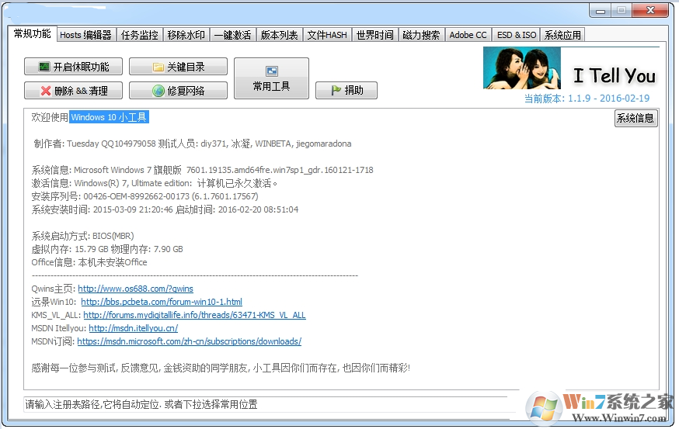Image resolution: width=679 pixels, height=429 pixels.
Task: Open the bbs.pcbeta.com forum link
Action: tap(162, 302)
